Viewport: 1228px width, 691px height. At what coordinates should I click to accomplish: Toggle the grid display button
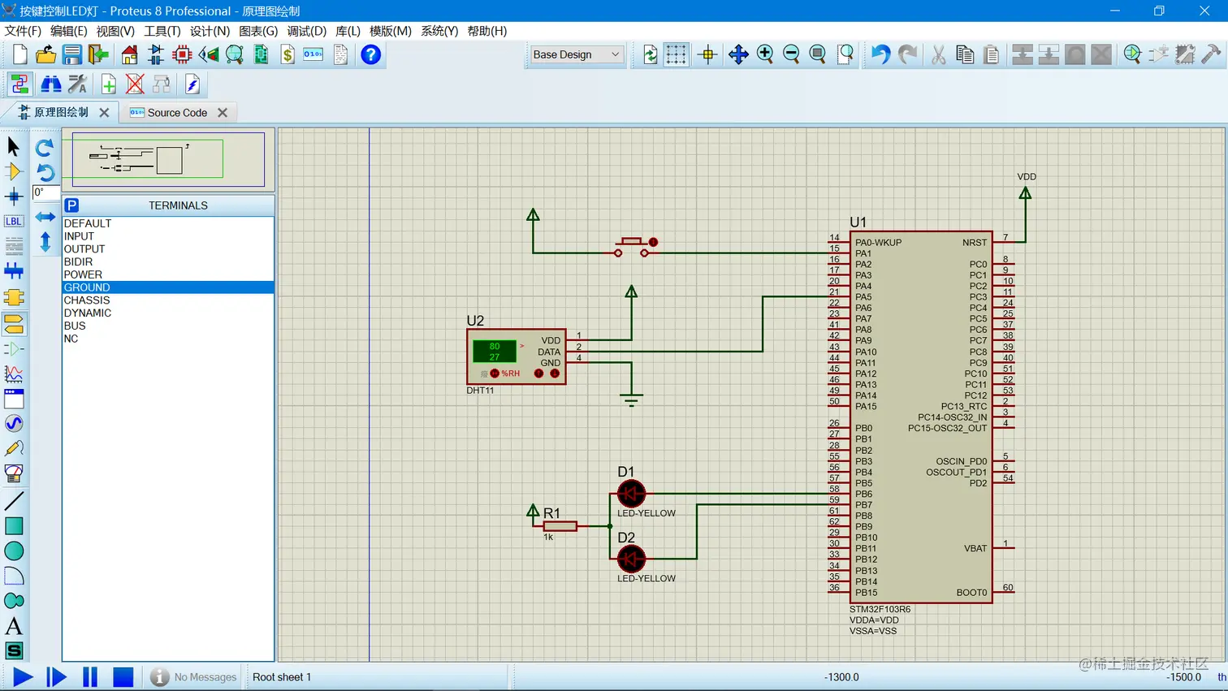pyautogui.click(x=676, y=54)
